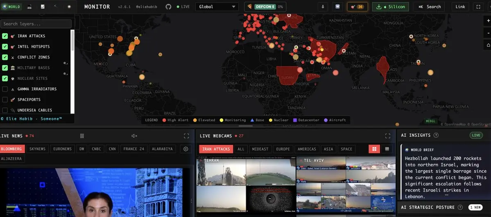Filter webcams by MIDEAST
Image resolution: width=491 pixels, height=217 pixels.
point(260,149)
